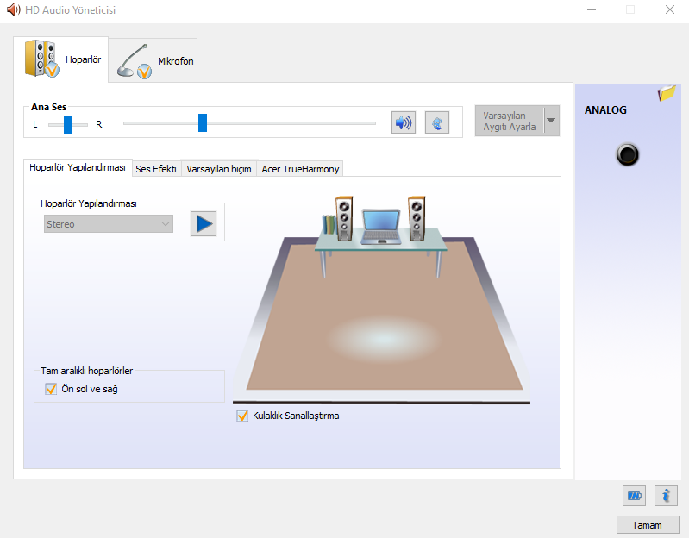Select the Hoparlör Yapılandırması tab
Screen dimensions: 689x538
click(78, 167)
